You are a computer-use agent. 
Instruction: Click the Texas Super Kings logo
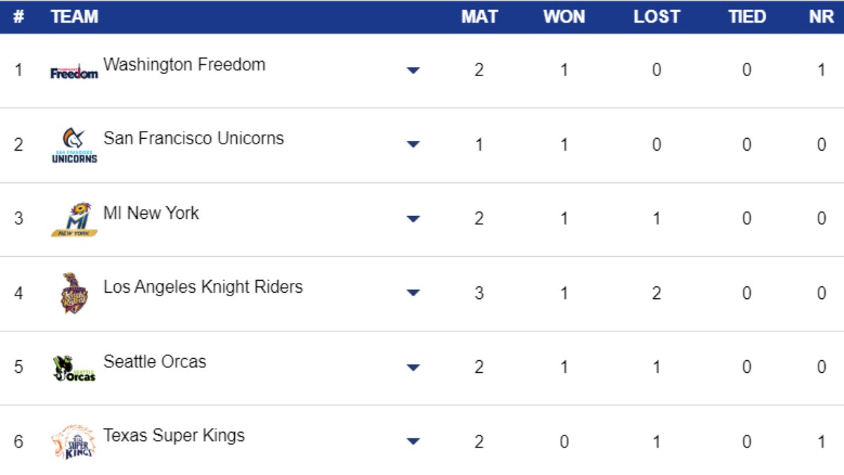tap(74, 442)
